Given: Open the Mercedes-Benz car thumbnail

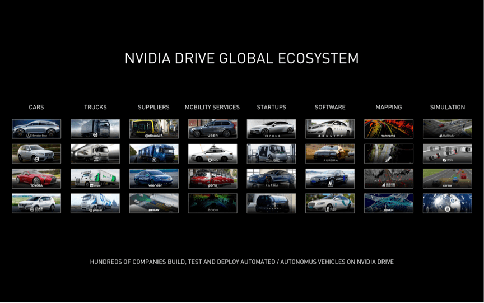Looking at the screenshot, I should point(36,129).
